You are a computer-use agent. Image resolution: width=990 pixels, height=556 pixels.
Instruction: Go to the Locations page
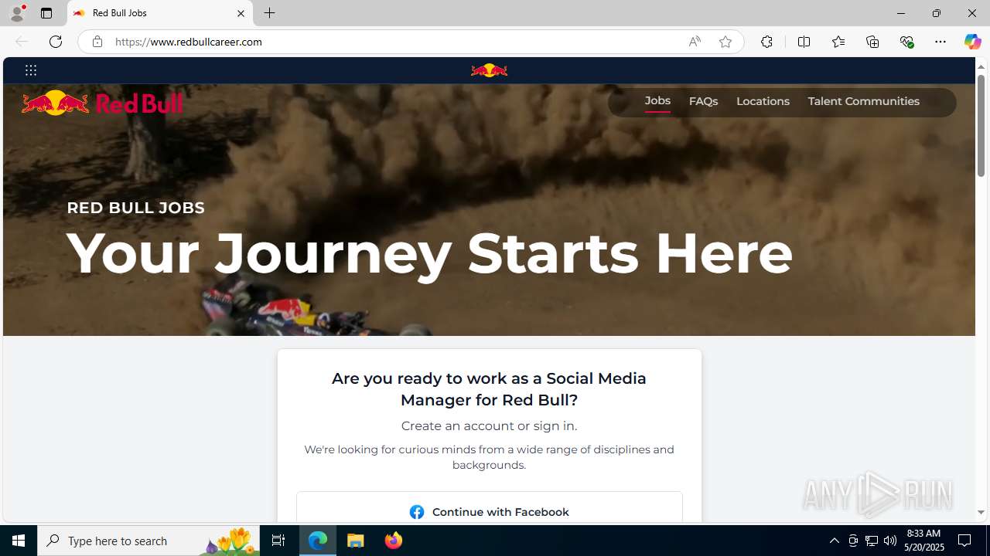[763, 101]
